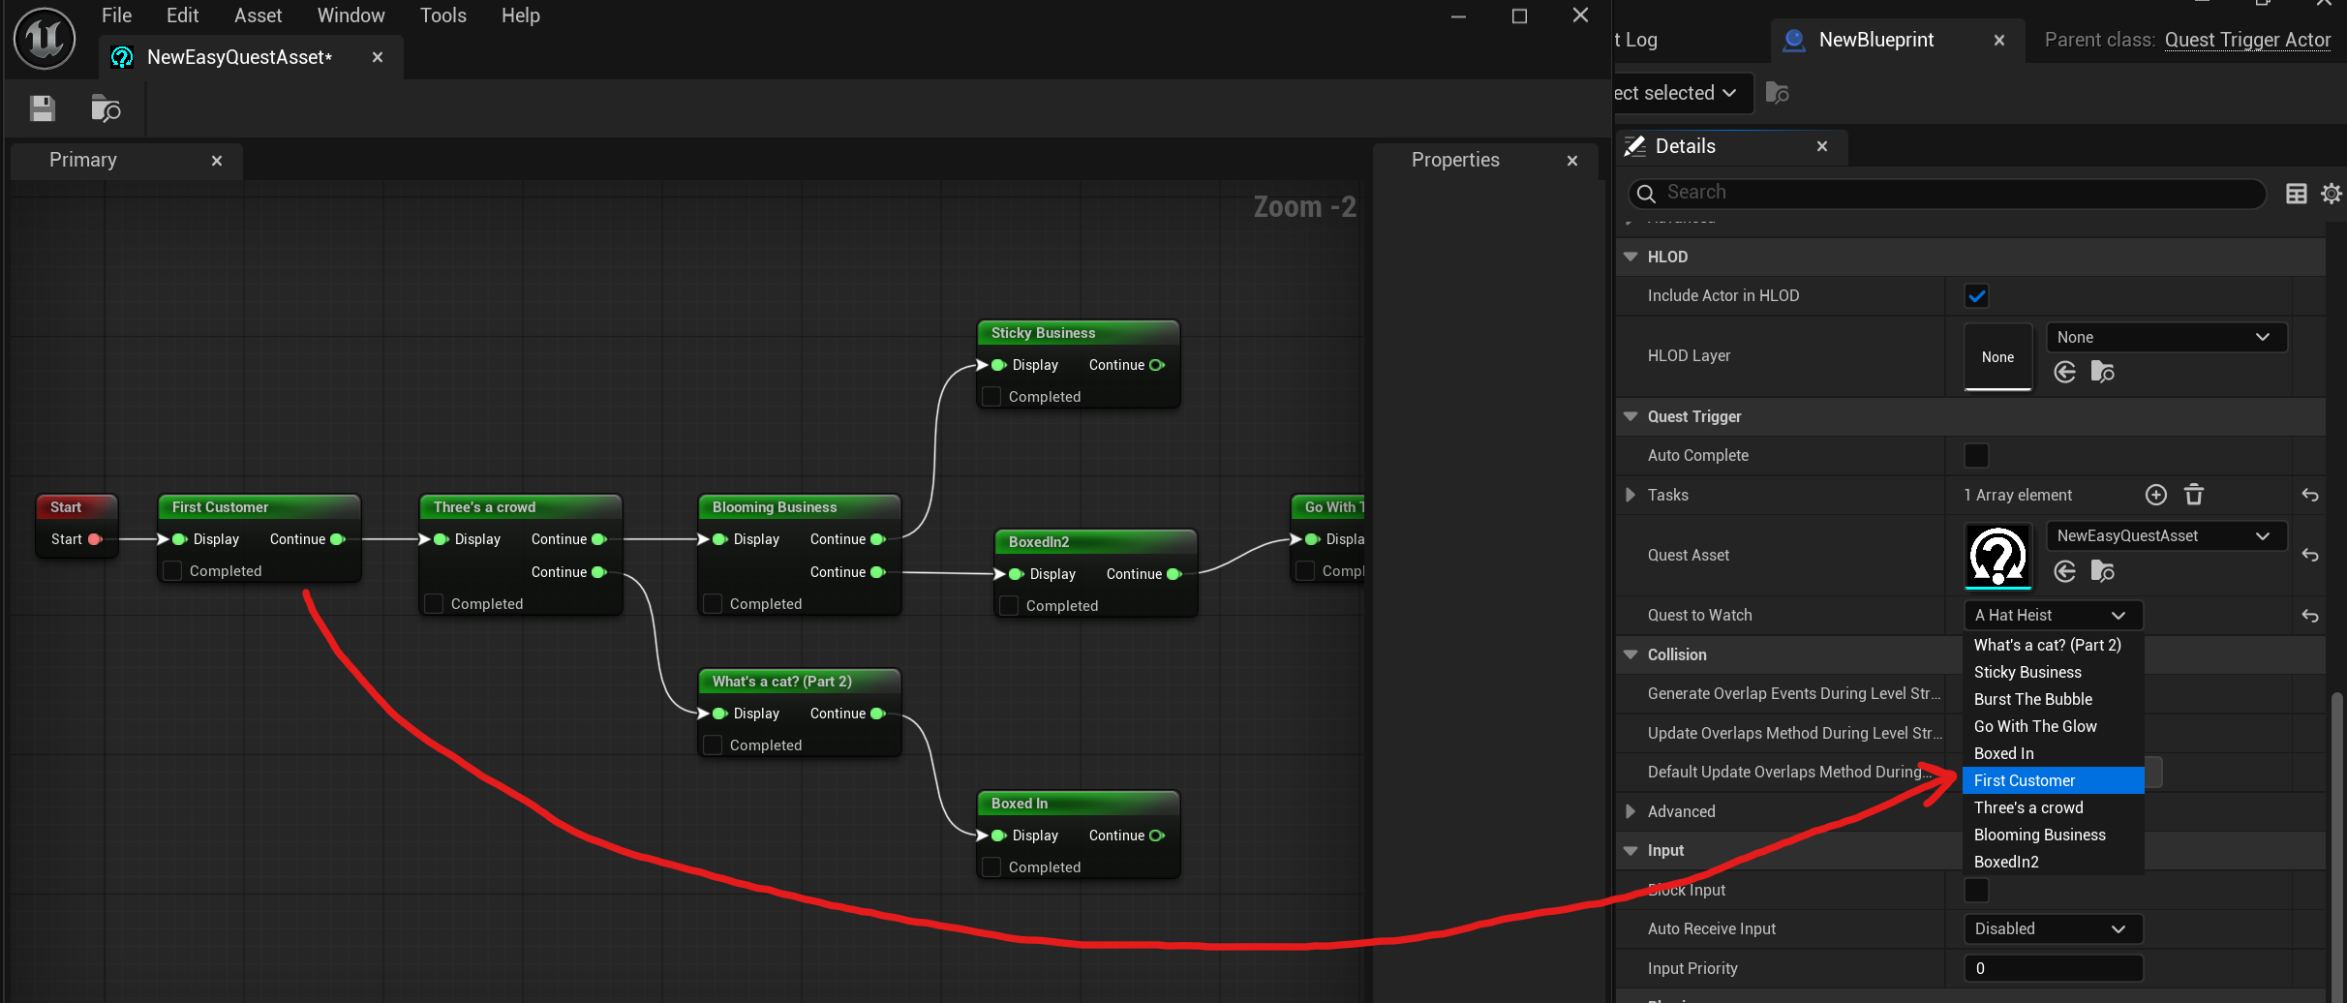Image resolution: width=2347 pixels, height=1003 pixels.
Task: Expand the Advanced section
Action: (1631, 811)
